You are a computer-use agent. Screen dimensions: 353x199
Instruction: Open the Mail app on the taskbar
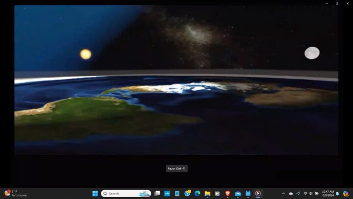[238, 194]
